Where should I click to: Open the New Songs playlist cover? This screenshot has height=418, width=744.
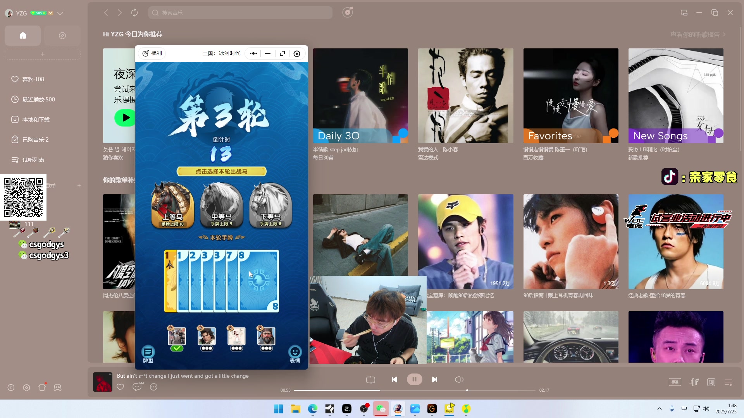point(676,96)
